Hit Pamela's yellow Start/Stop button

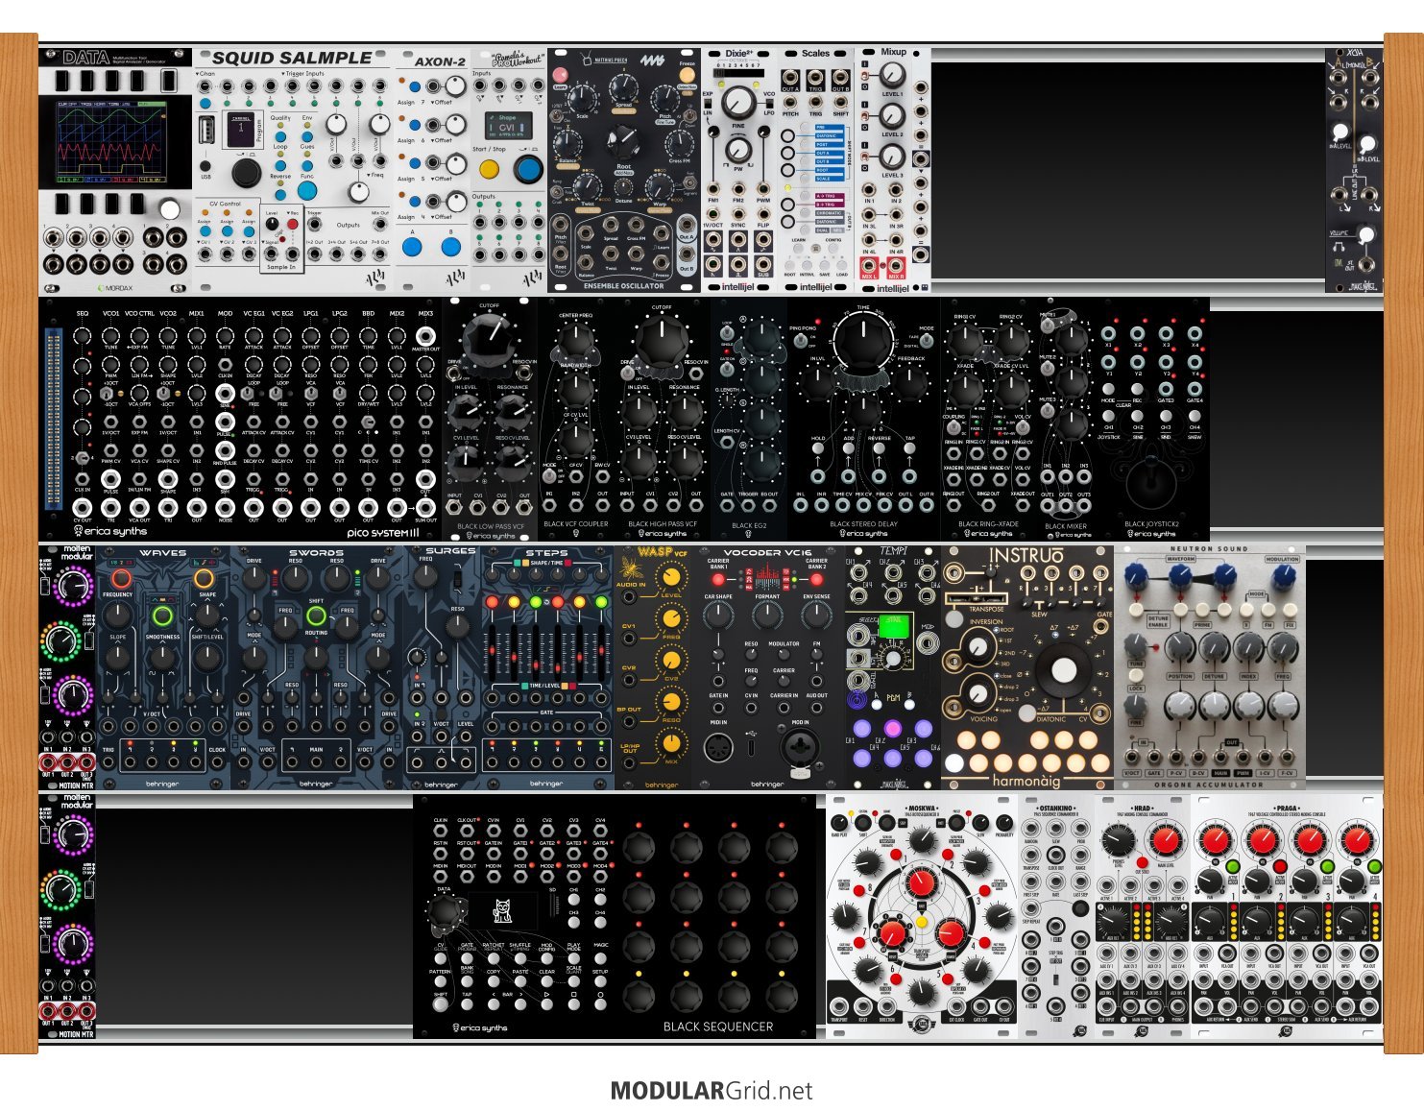[489, 170]
